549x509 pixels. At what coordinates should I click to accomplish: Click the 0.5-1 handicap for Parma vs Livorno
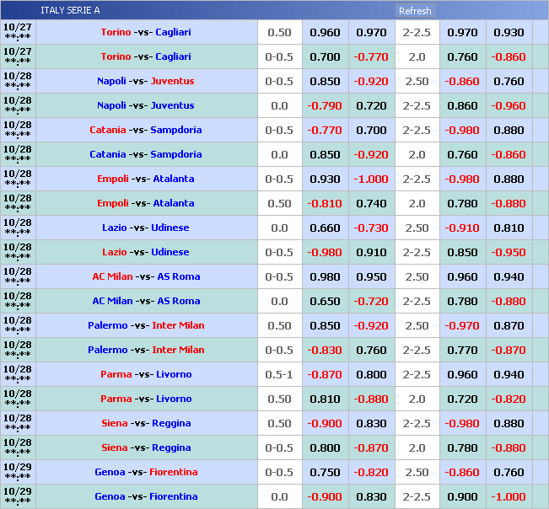279,375
